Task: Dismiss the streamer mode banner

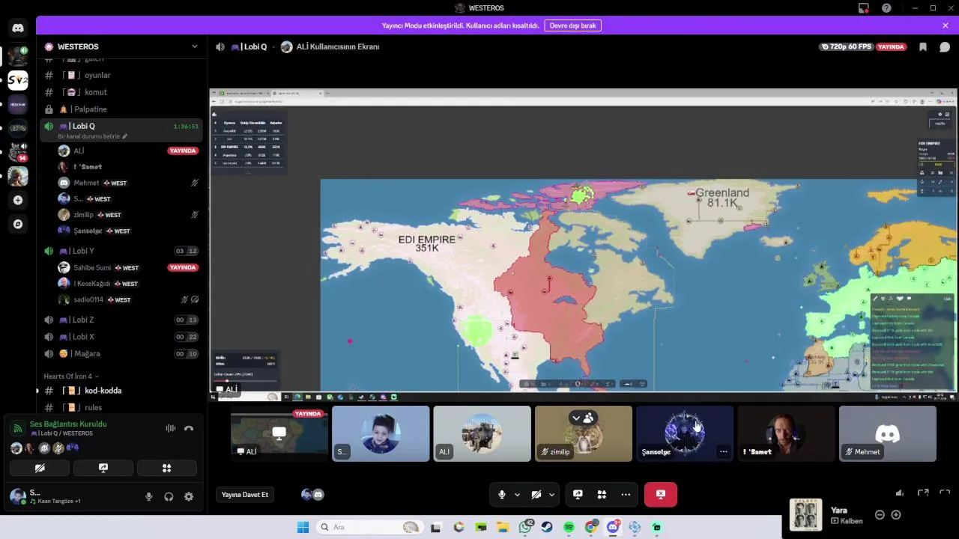Action: [x=946, y=25]
